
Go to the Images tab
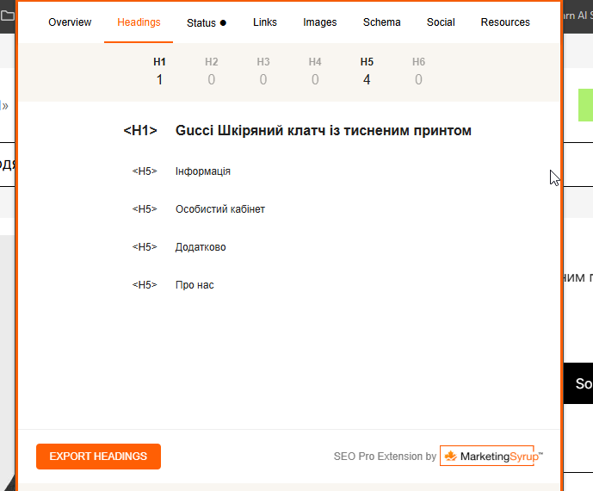click(x=319, y=22)
